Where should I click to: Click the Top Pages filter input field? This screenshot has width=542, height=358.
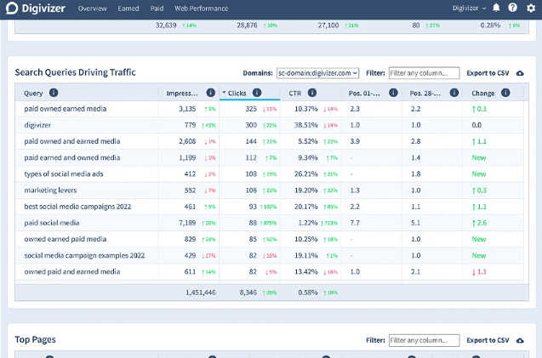424,340
